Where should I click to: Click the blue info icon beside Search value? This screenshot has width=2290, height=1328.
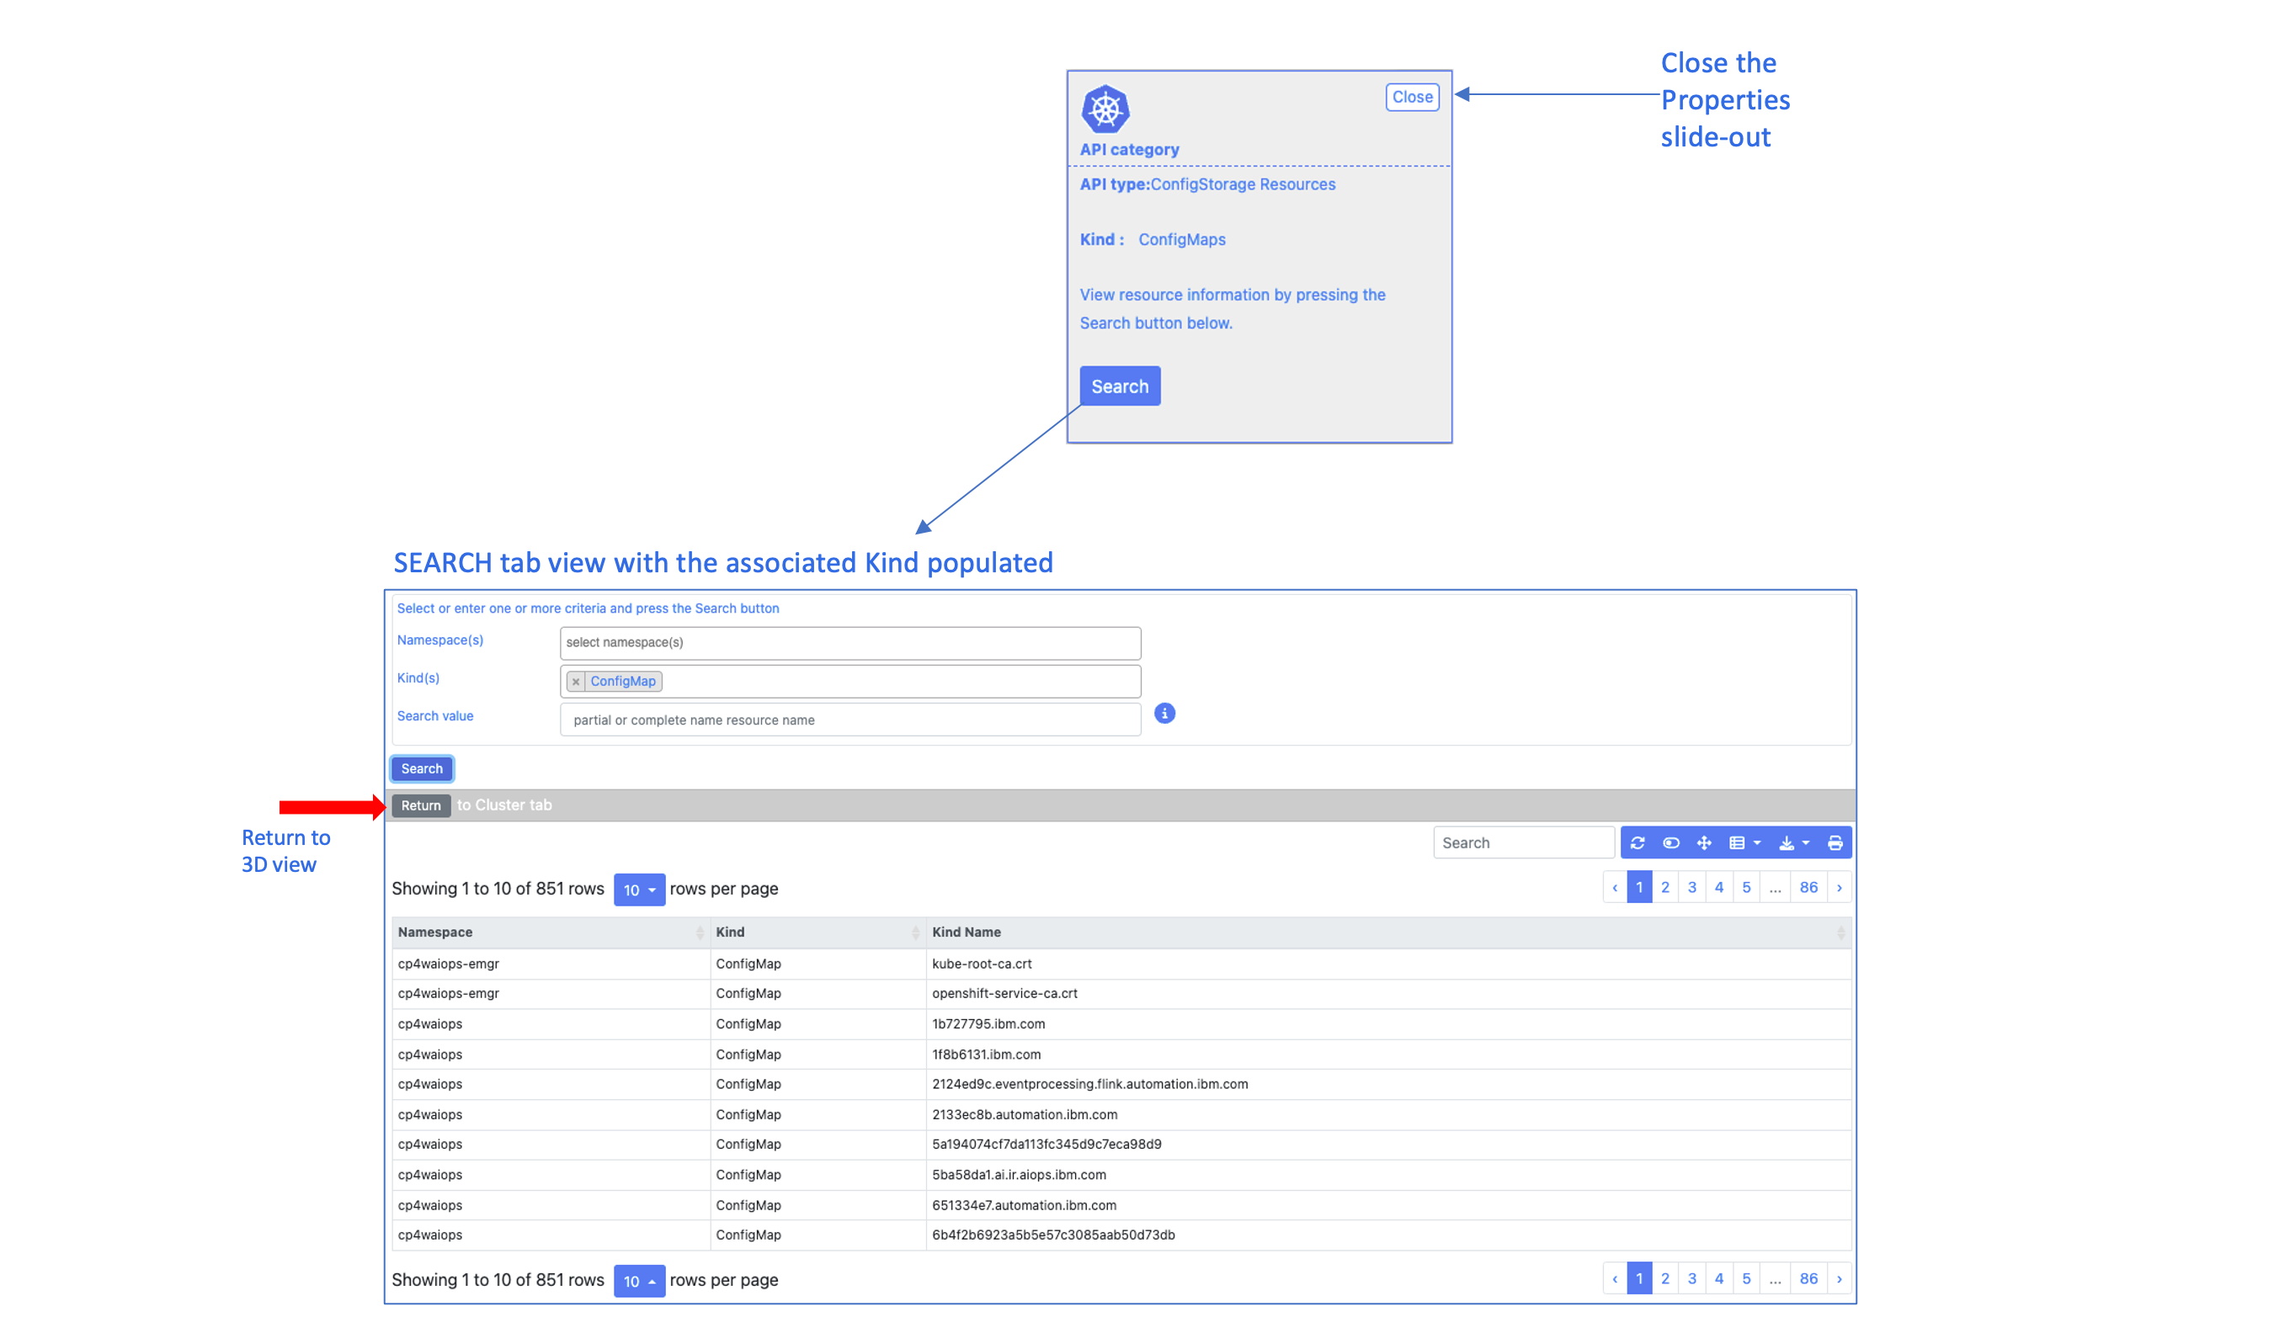point(1164,713)
